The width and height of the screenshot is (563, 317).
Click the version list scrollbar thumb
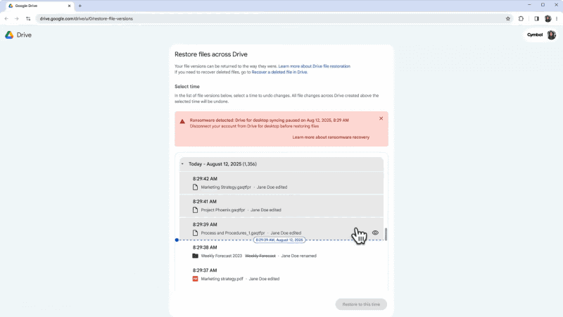click(x=386, y=235)
